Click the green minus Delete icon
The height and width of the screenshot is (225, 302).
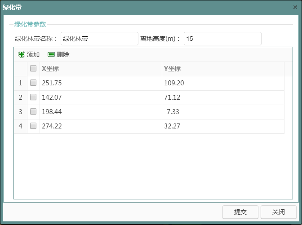point(51,54)
